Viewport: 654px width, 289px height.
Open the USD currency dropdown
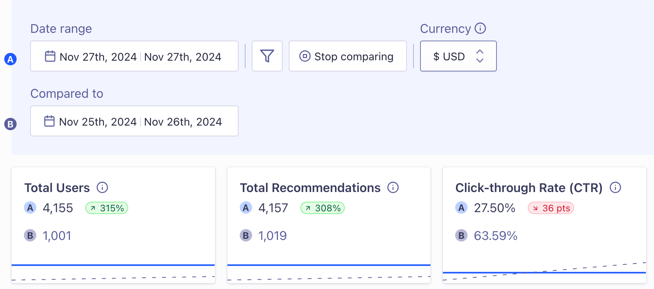(x=458, y=56)
